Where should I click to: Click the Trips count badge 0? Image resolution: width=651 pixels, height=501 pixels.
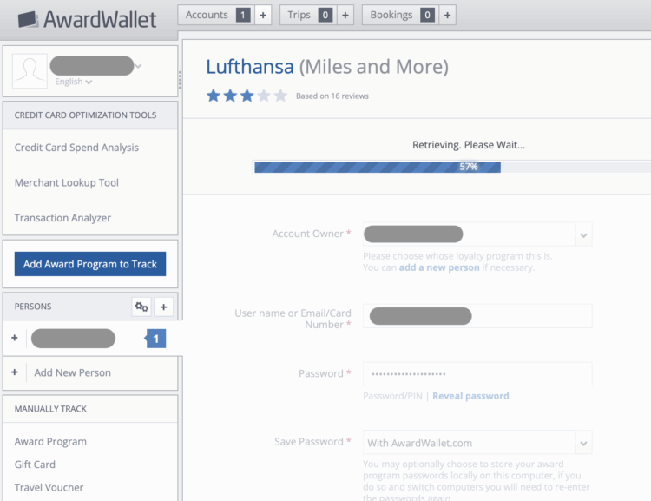coord(325,16)
